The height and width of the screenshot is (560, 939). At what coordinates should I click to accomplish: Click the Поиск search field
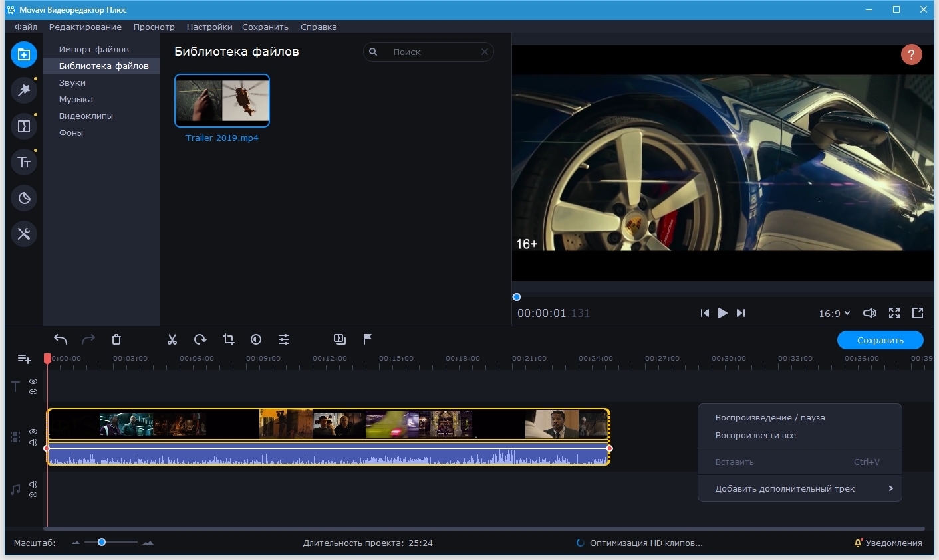pyautogui.click(x=428, y=52)
